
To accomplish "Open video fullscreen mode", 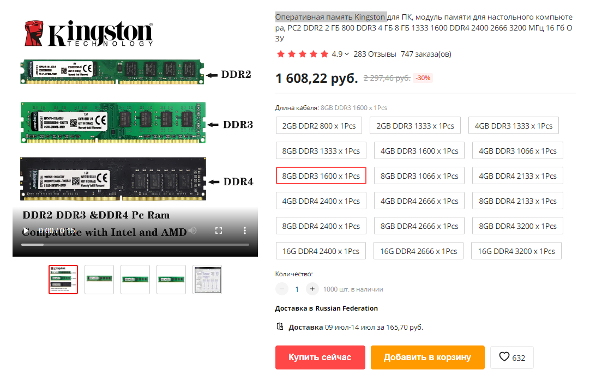I will [x=219, y=231].
